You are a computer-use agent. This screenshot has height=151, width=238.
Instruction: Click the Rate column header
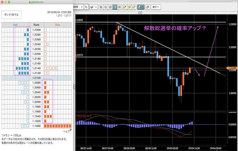click(36, 25)
